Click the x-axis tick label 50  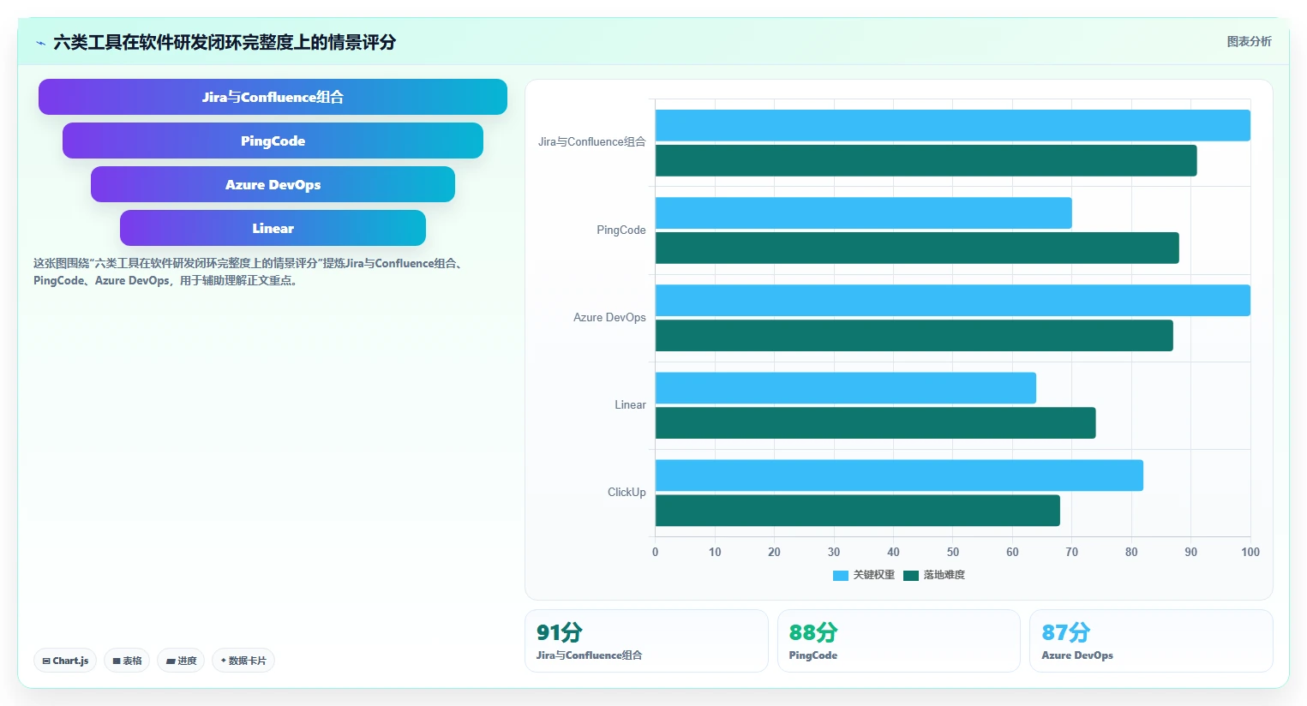[x=953, y=552]
